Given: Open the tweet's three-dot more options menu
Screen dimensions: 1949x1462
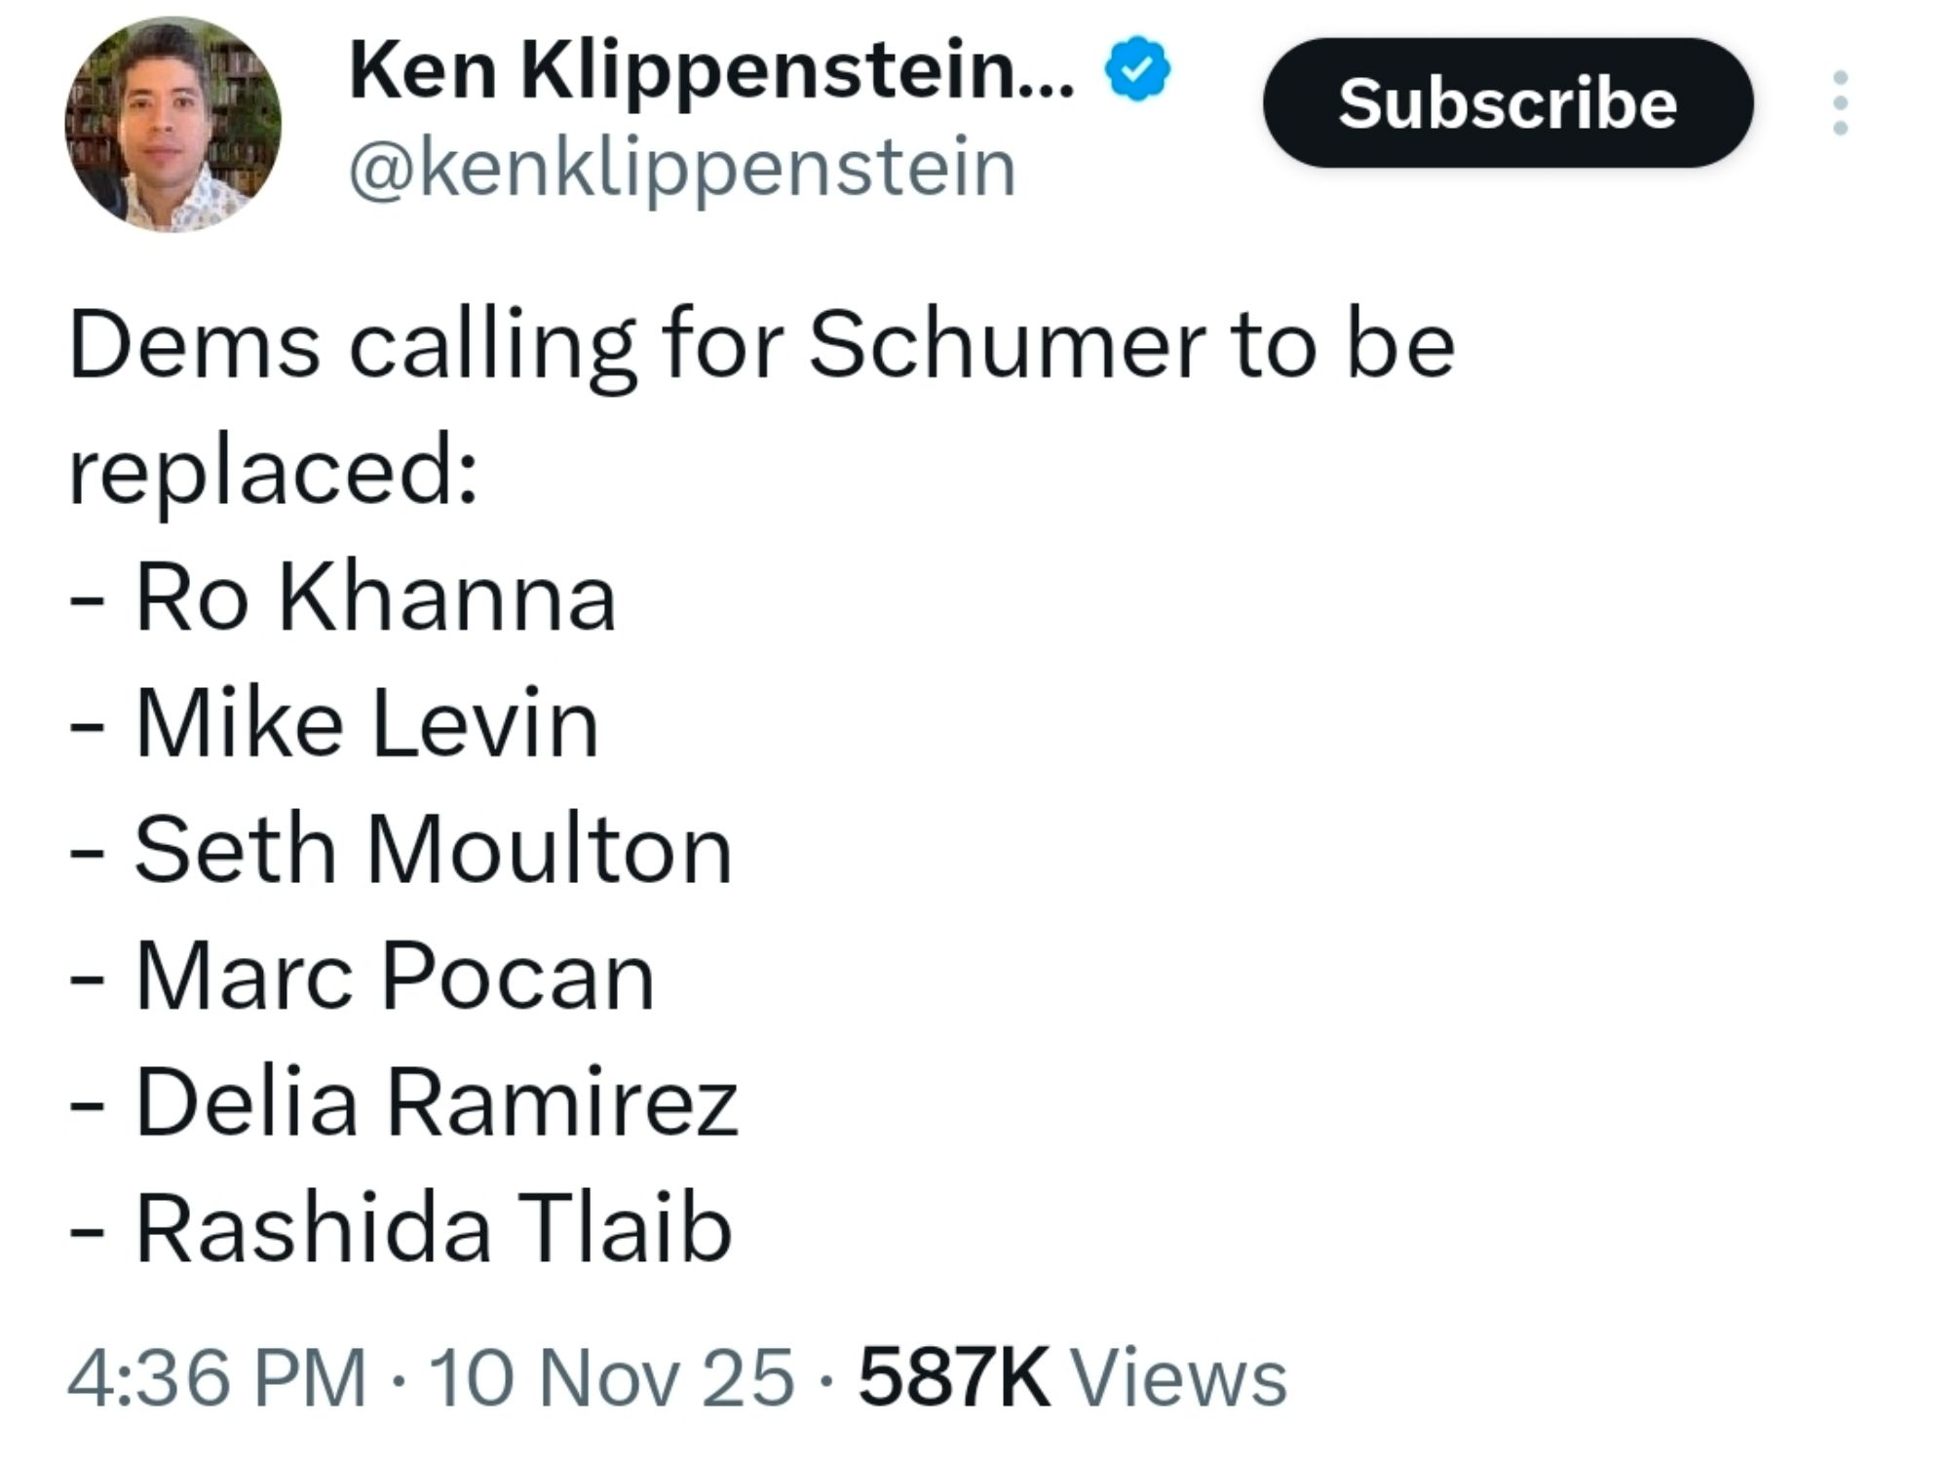Looking at the screenshot, I should click(1840, 102).
